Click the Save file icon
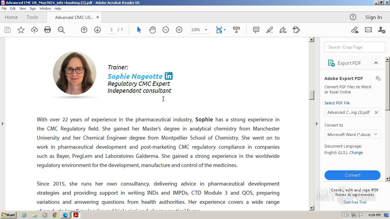Screen dimensions: 390x219 (8, 30)
